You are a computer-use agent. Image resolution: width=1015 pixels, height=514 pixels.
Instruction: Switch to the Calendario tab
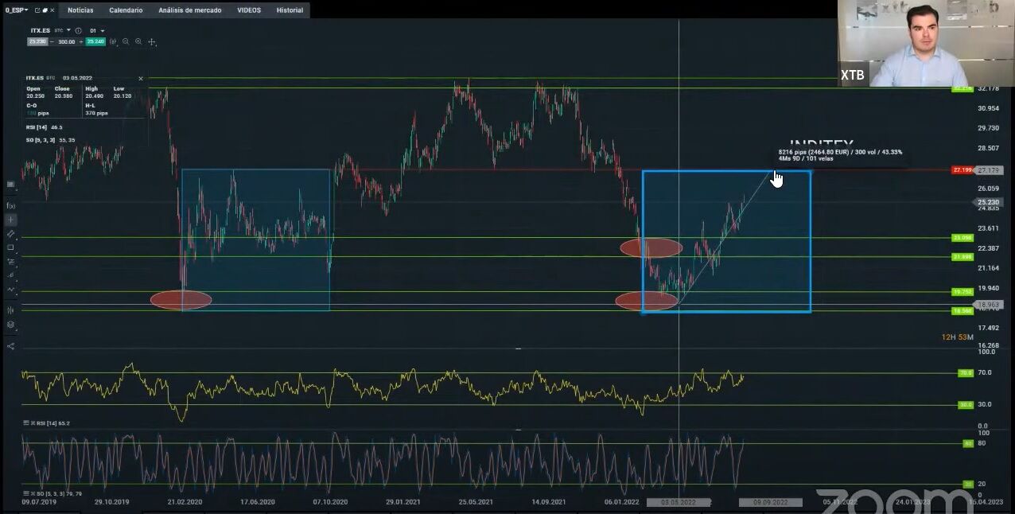pyautogui.click(x=126, y=10)
